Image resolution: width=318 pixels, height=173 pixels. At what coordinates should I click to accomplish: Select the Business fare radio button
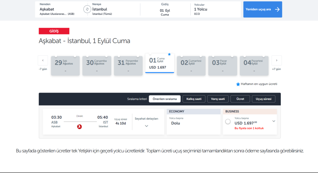point(228,121)
